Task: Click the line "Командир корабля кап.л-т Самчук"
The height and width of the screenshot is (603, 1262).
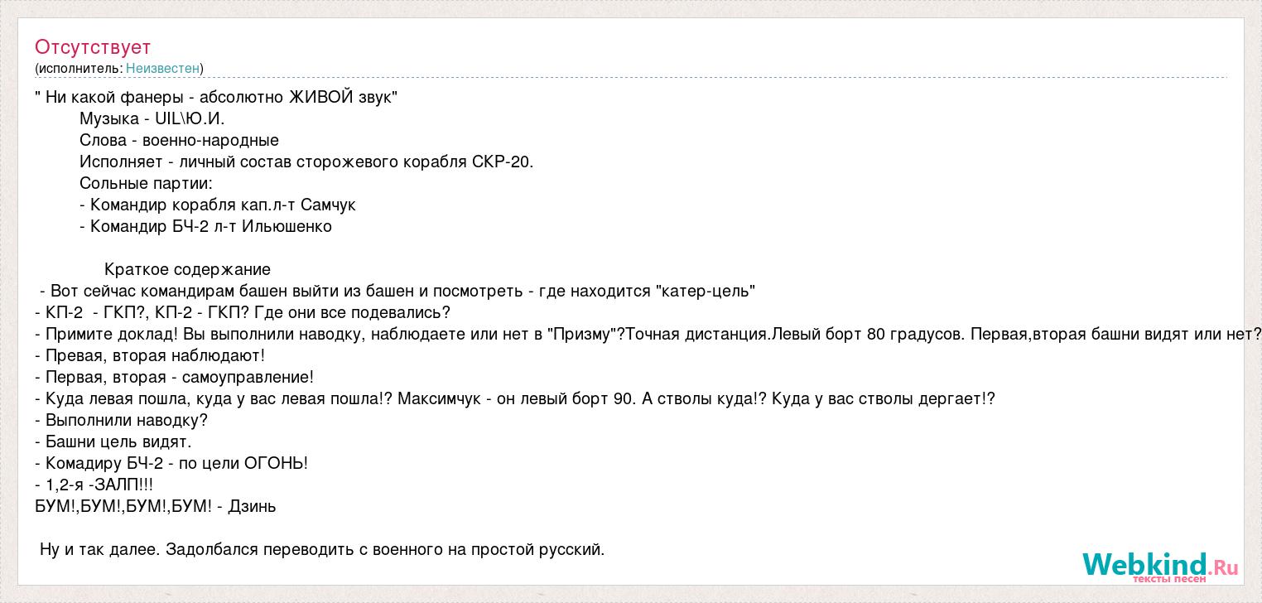Action: (218, 205)
